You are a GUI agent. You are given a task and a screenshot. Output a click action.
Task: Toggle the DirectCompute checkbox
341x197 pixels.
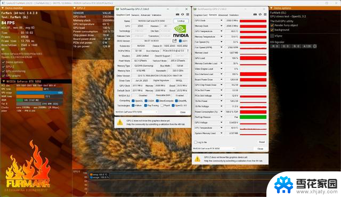(x=157, y=101)
